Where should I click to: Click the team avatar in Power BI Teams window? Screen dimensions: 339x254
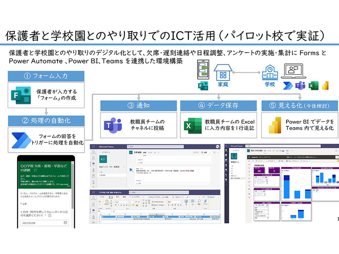234,156
